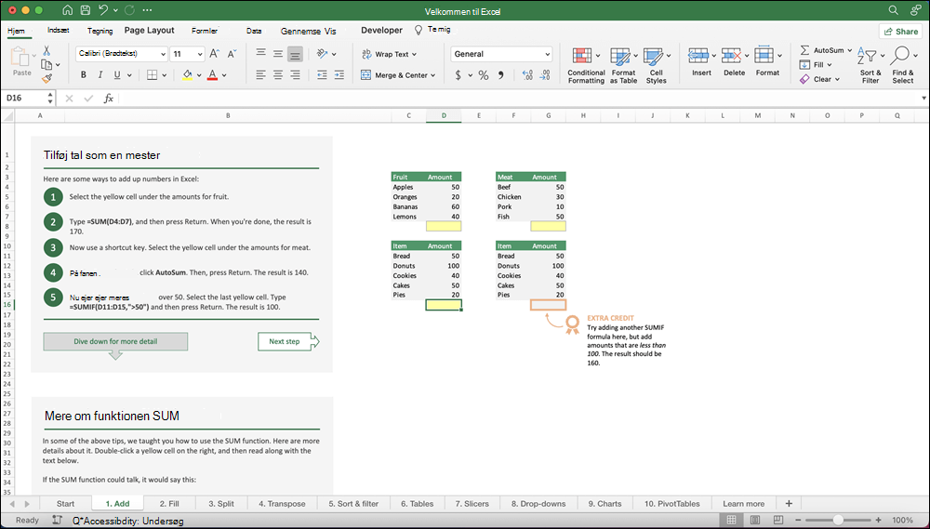Switch to the 2. Fill sheet

coord(169,504)
